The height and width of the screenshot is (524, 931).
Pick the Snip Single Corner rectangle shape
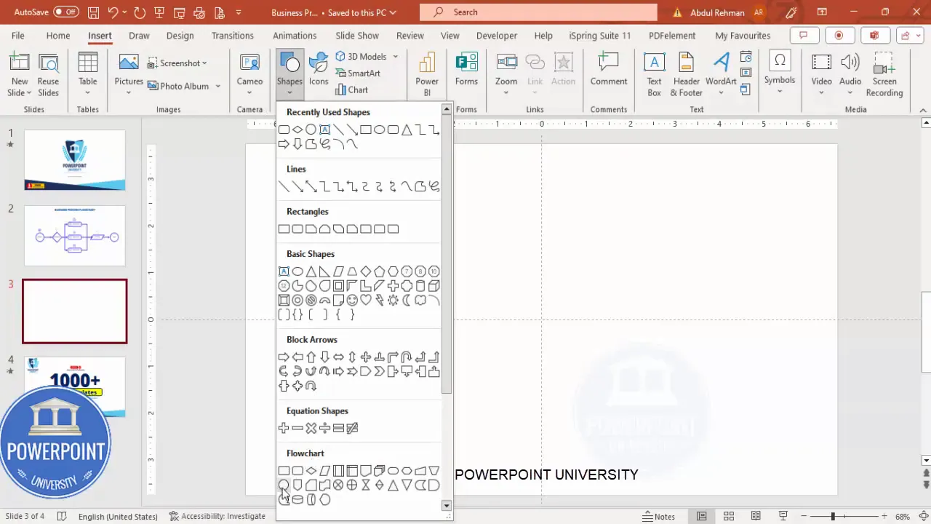tap(311, 229)
